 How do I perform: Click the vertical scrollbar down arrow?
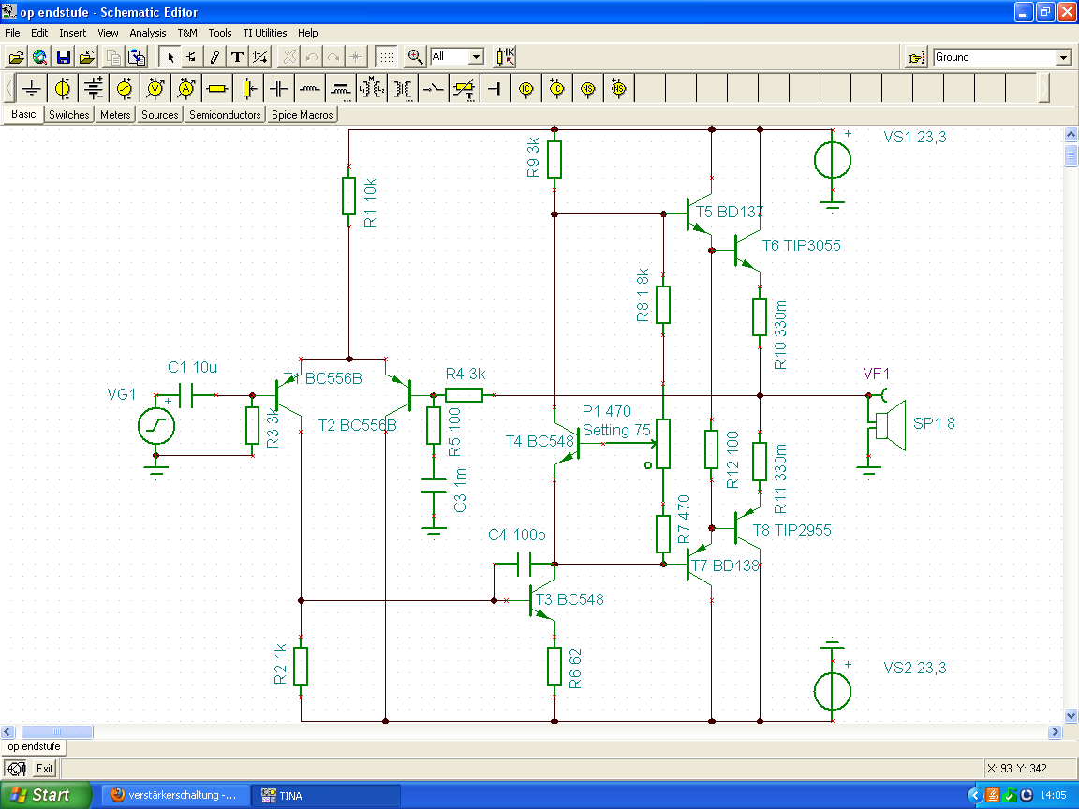click(1071, 715)
